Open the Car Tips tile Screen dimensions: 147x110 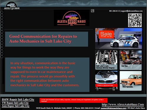coord(131,60)
